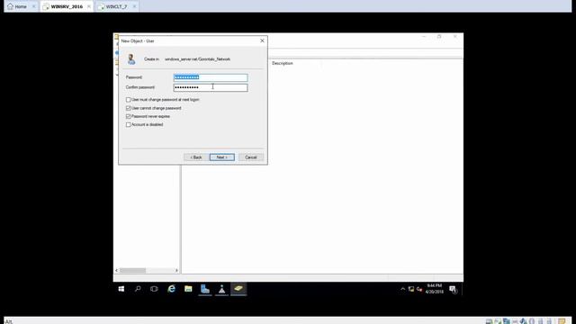Screen dimensions: 576x324
Task: Open Task View on the taskbar
Action: (154, 289)
